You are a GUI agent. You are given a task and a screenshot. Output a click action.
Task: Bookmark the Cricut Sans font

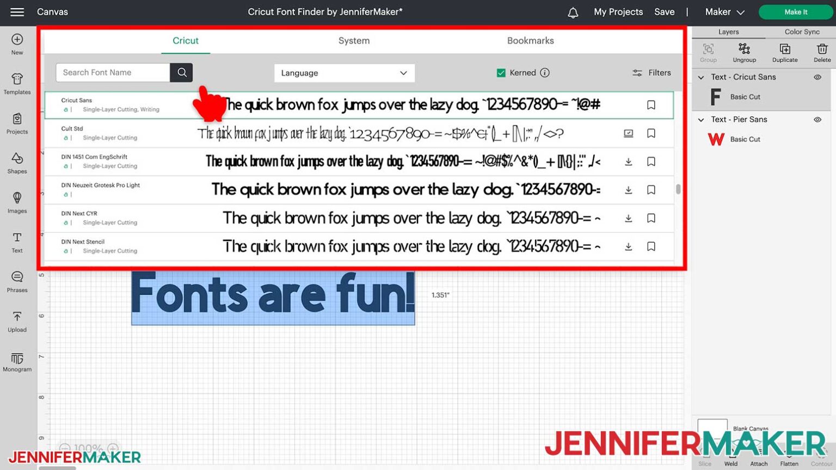(x=651, y=105)
